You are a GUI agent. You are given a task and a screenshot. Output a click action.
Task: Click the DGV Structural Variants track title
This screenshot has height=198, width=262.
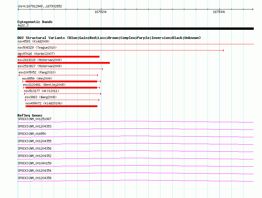[x=109, y=38]
